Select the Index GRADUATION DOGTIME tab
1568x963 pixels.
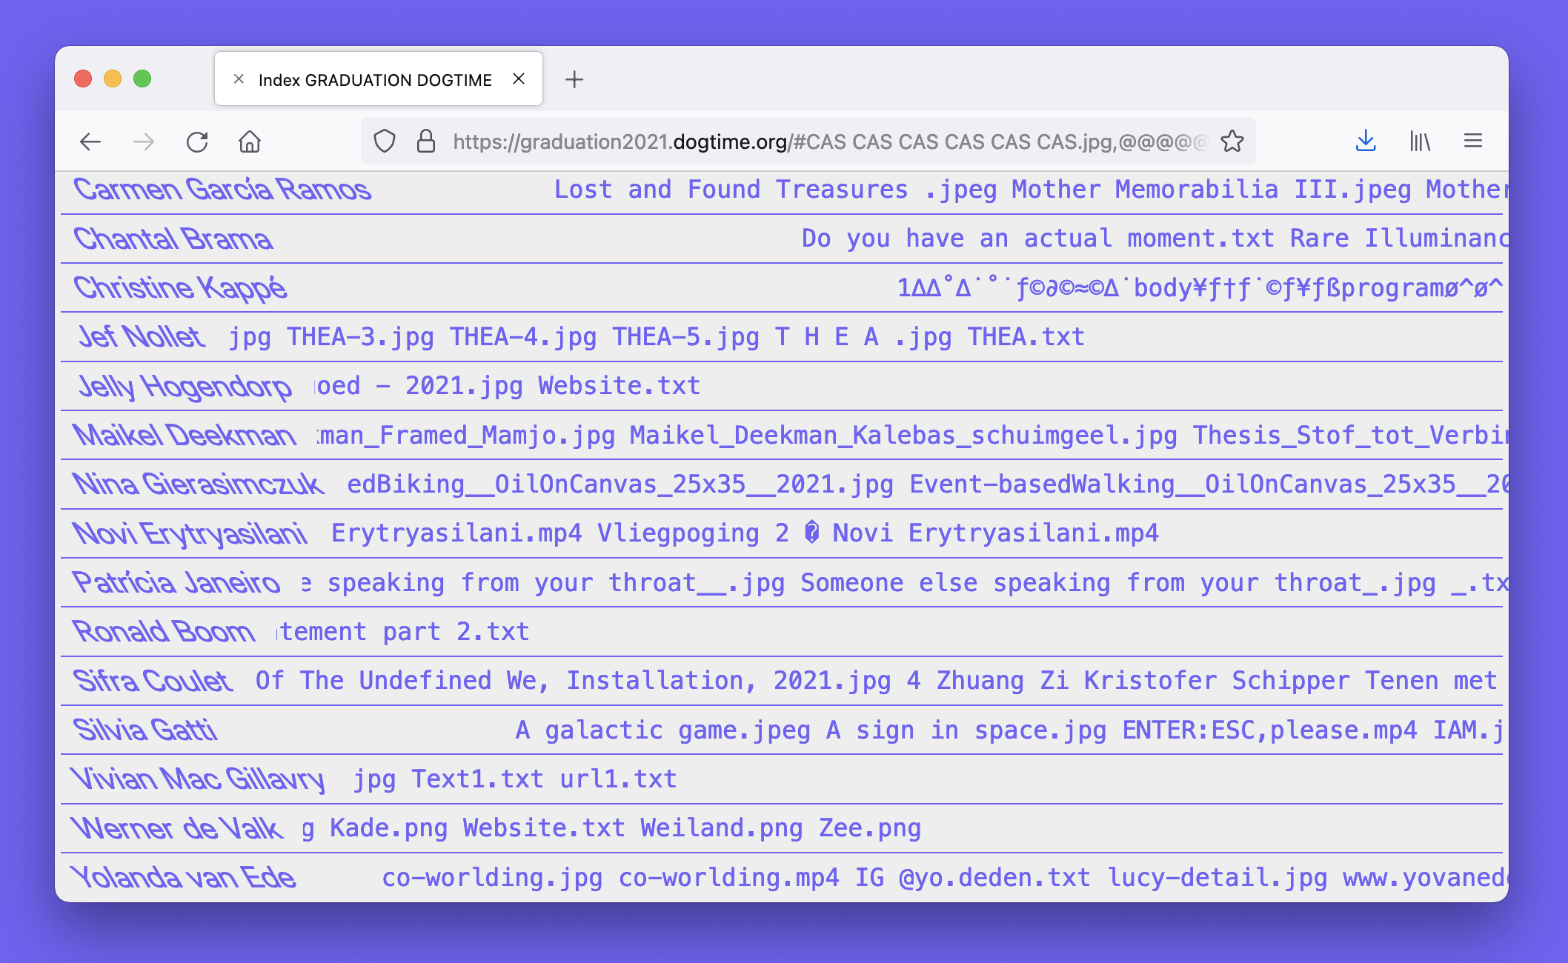point(374,80)
